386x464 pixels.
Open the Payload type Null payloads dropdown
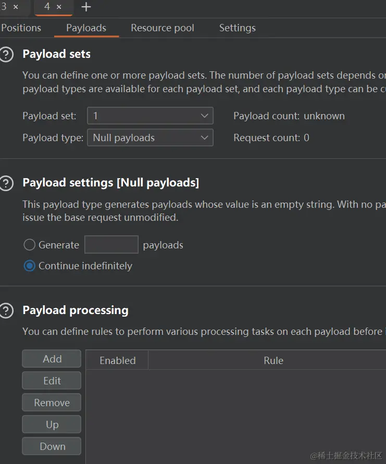click(150, 137)
